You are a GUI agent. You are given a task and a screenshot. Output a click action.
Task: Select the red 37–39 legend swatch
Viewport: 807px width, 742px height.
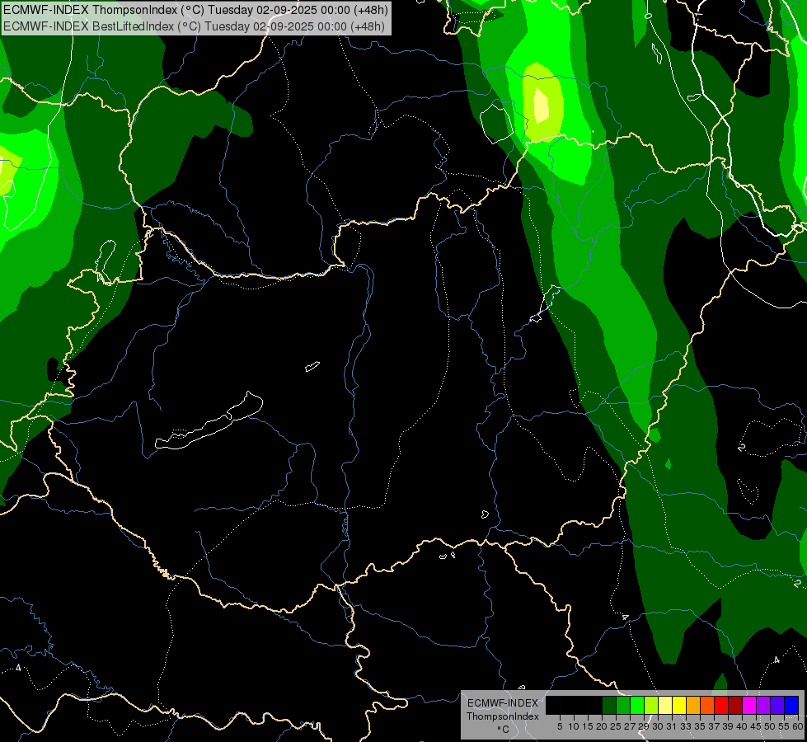(x=721, y=705)
